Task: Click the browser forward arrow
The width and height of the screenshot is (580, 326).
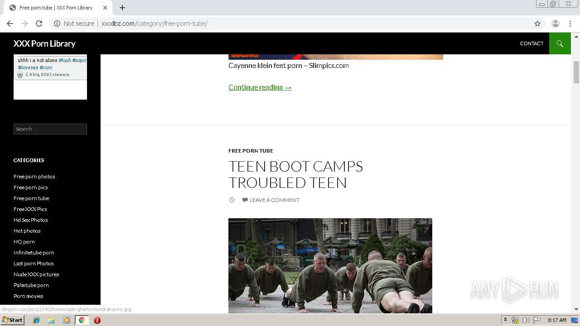Action: point(24,24)
